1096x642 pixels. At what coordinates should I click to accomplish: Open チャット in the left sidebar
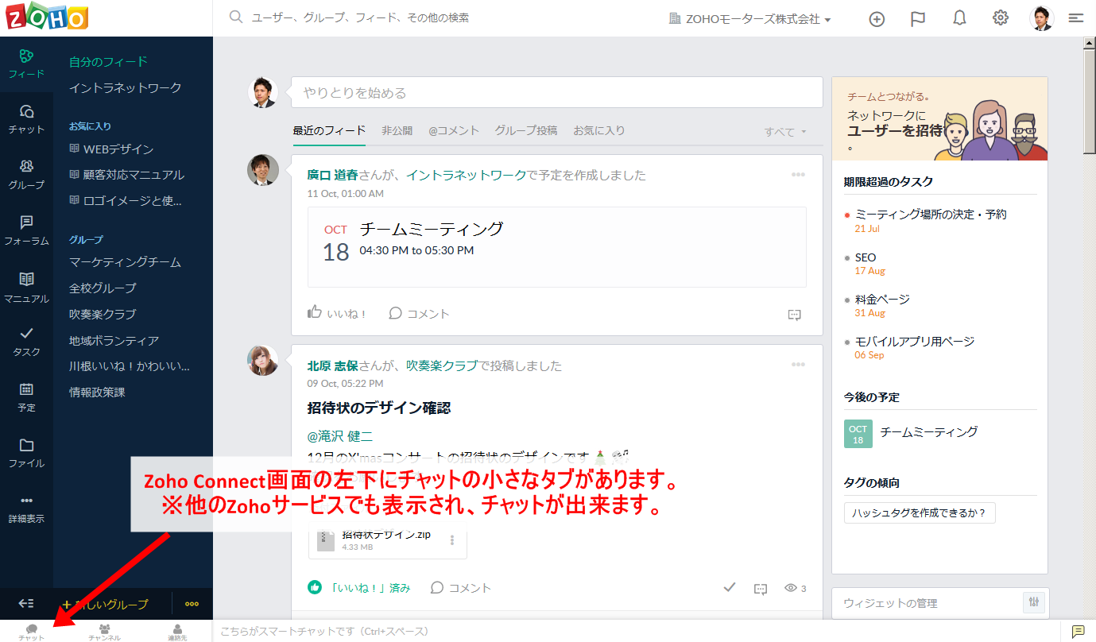[x=26, y=119]
